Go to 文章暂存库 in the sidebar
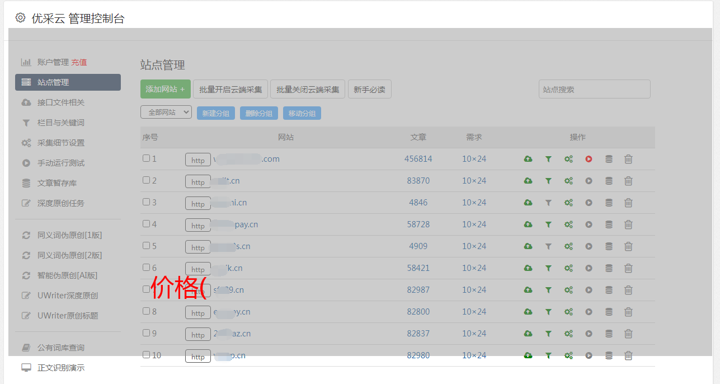 (57, 183)
